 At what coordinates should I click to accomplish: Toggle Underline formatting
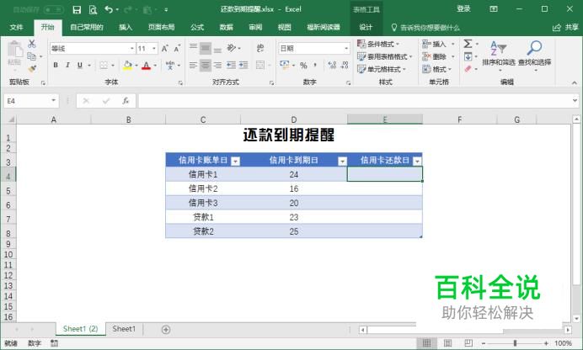tap(79, 65)
